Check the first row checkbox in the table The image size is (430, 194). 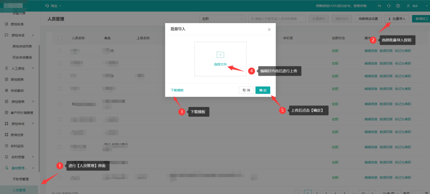coord(60,51)
